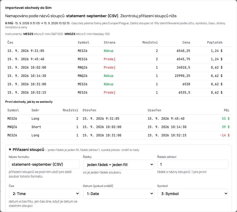Click the P&L value 39 $
237x212 pixels.
click(x=226, y=127)
